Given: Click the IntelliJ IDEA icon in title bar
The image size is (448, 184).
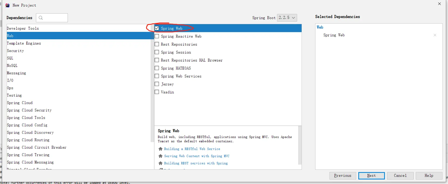Looking at the screenshot, I should pos(7,5).
